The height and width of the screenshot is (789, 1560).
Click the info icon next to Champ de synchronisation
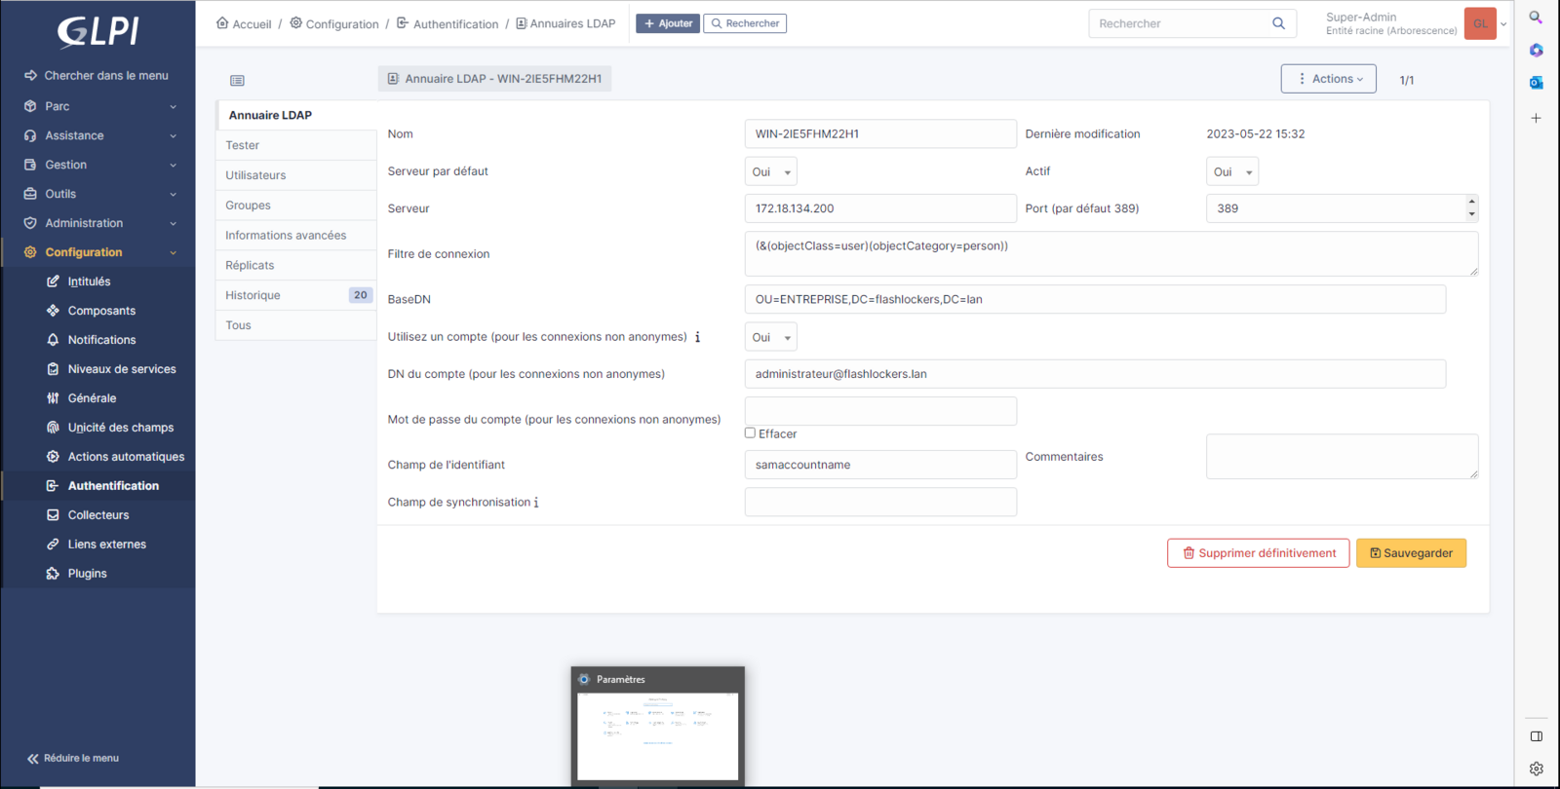[x=536, y=503]
